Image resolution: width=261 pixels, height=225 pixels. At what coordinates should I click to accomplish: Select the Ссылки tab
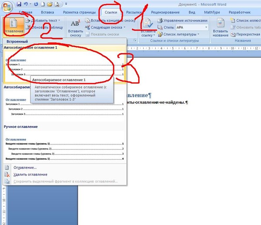point(111,12)
